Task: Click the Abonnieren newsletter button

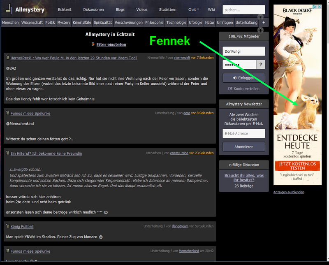Action: pos(244,147)
